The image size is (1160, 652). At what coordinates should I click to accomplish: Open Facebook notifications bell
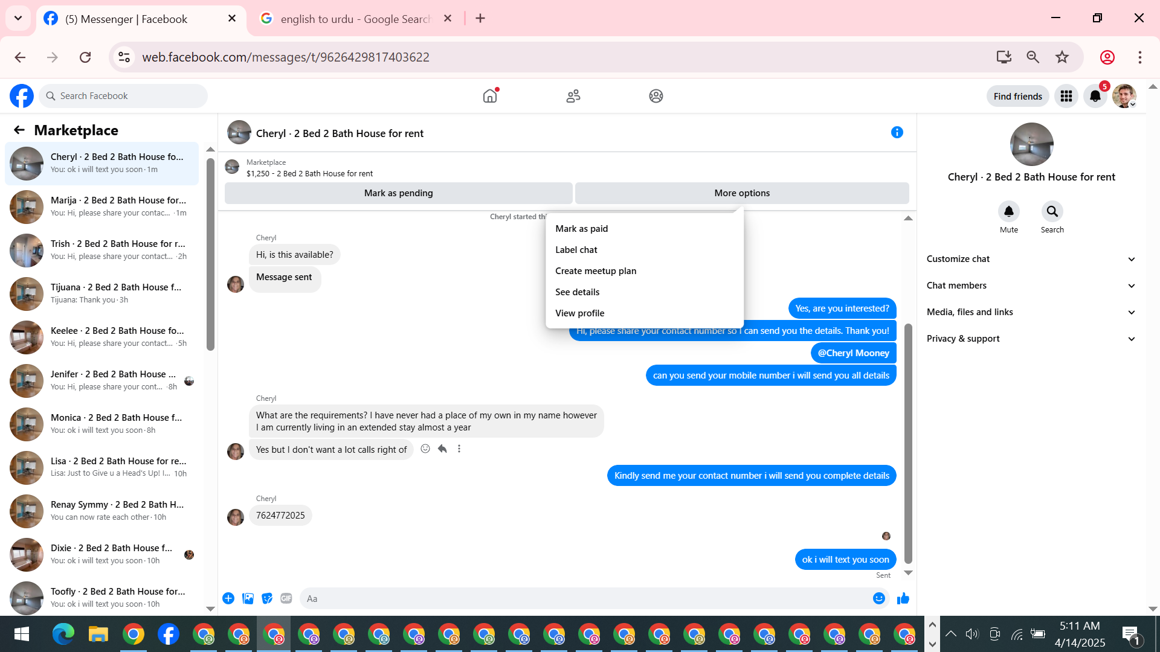[x=1095, y=96]
